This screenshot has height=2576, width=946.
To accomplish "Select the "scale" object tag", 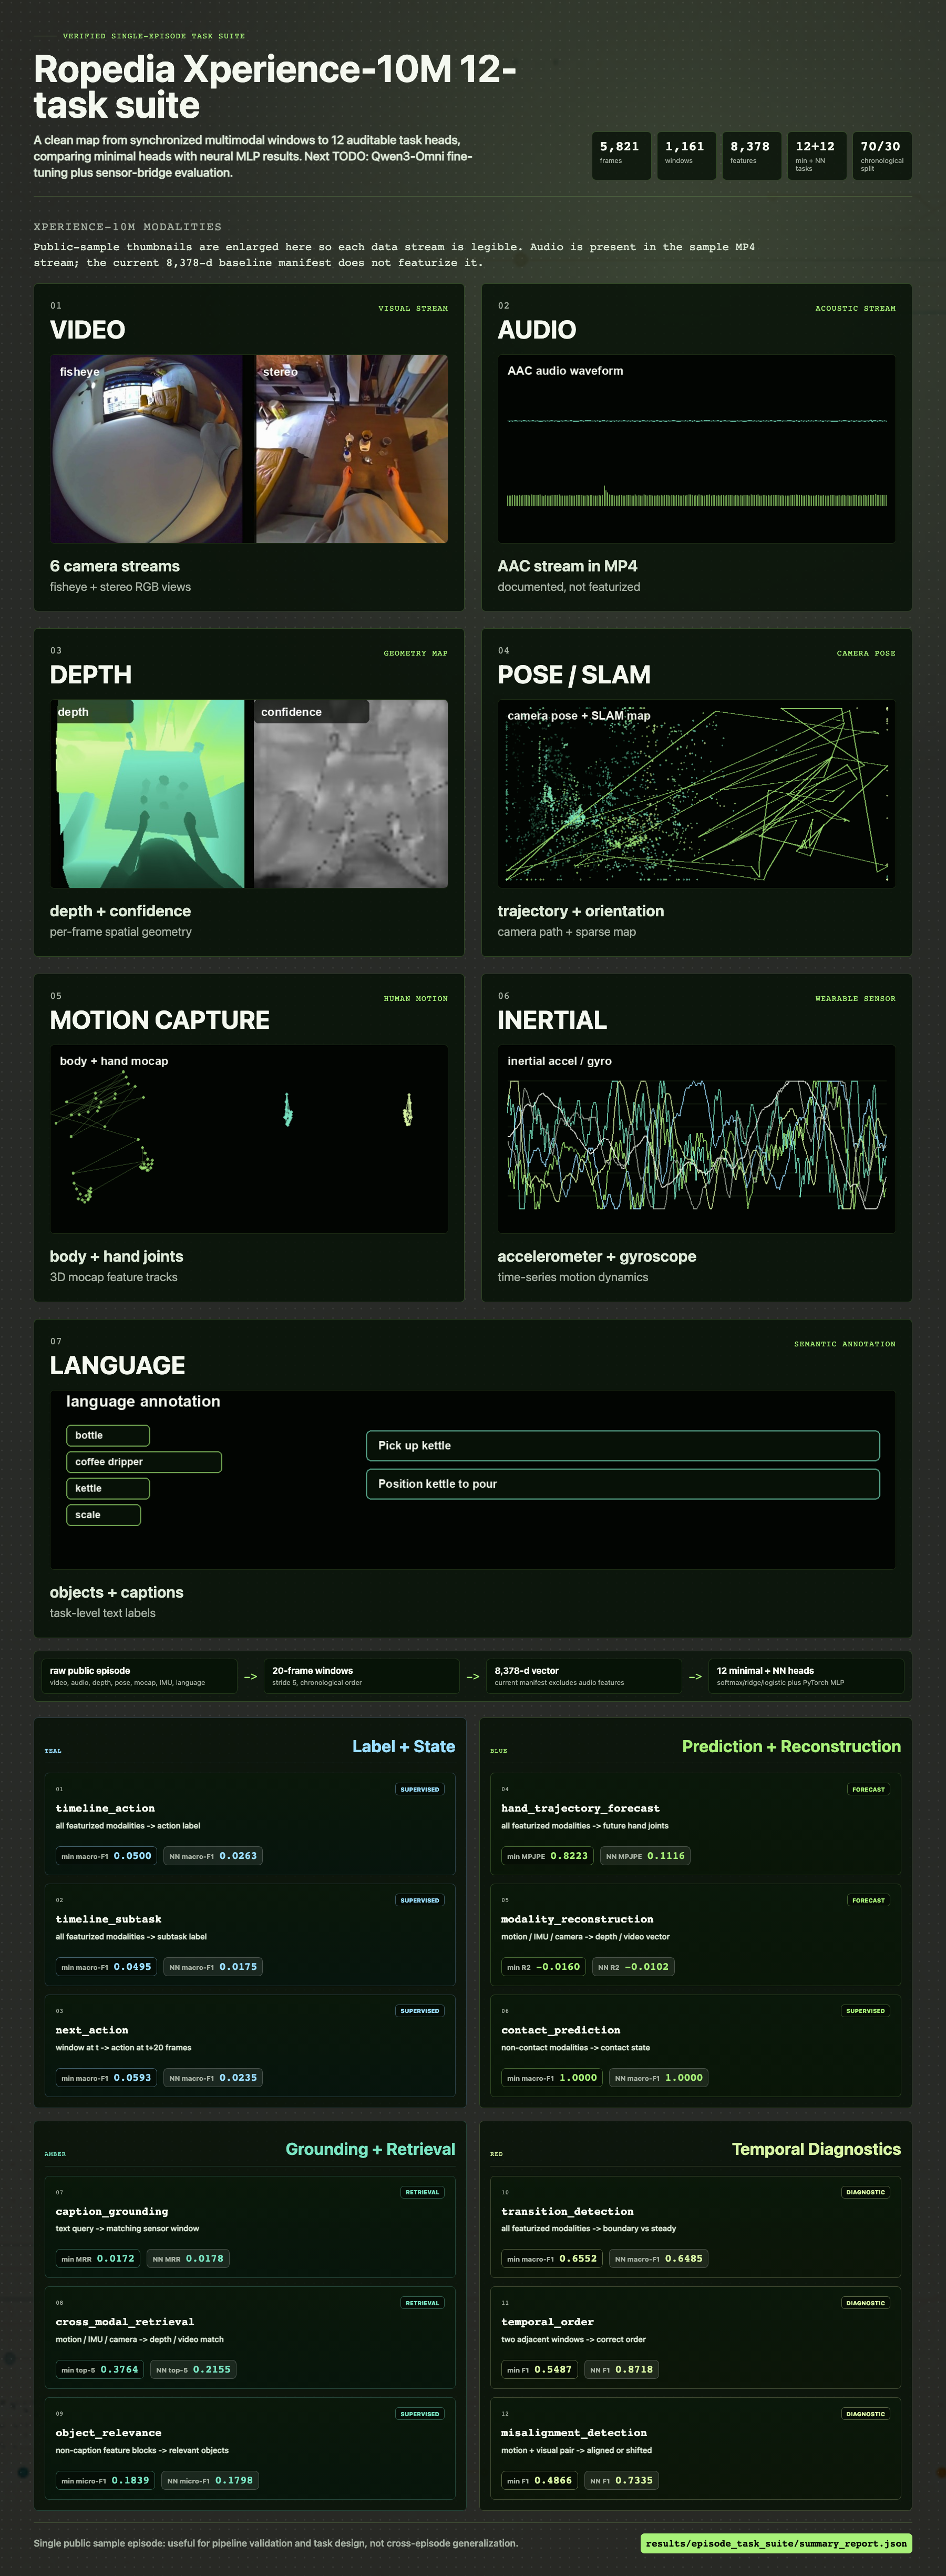I will click(x=104, y=1515).
